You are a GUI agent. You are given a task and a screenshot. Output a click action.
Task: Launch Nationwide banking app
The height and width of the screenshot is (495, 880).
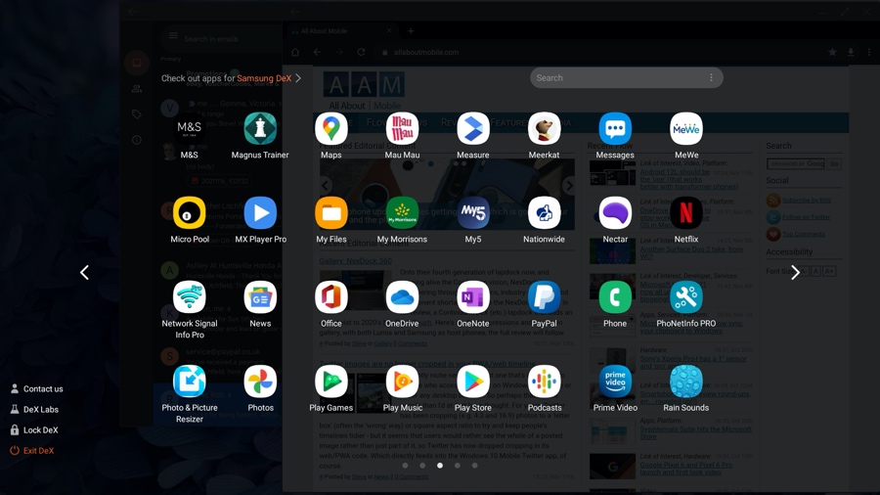(544, 213)
